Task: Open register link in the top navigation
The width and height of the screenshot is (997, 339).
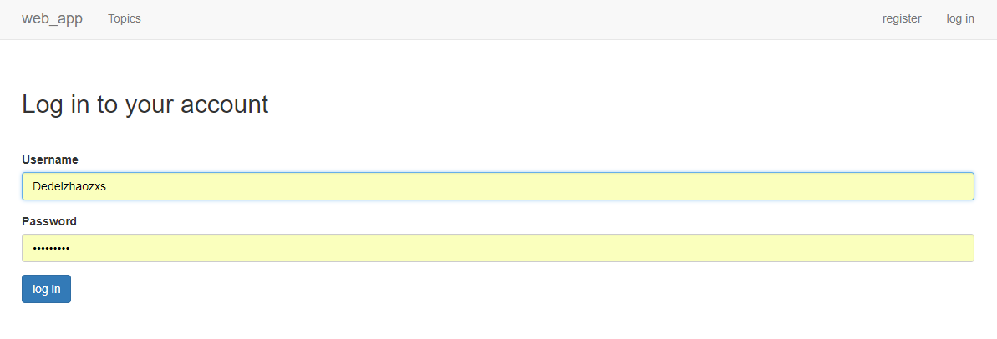Action: tap(902, 18)
